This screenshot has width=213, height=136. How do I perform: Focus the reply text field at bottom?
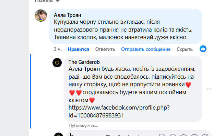(111, 135)
